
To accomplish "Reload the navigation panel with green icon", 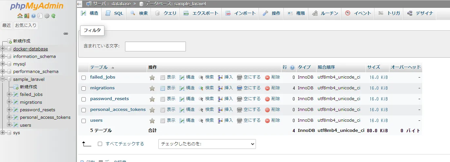I will tap(53, 16).
